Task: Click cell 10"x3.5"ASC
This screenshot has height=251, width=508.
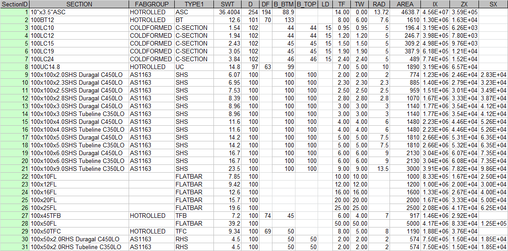Action: pos(79,12)
